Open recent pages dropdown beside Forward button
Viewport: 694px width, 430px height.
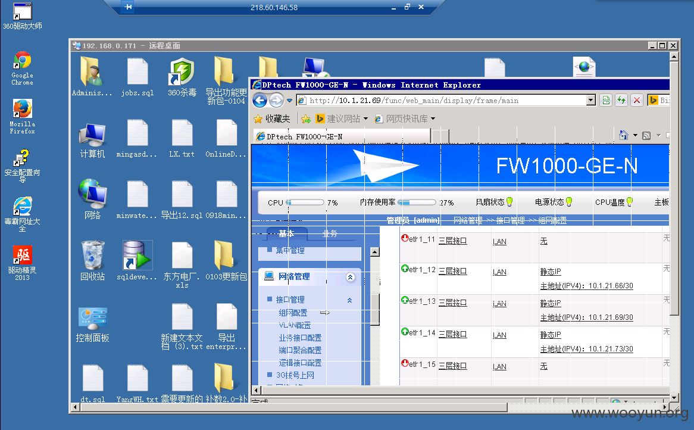click(x=289, y=101)
